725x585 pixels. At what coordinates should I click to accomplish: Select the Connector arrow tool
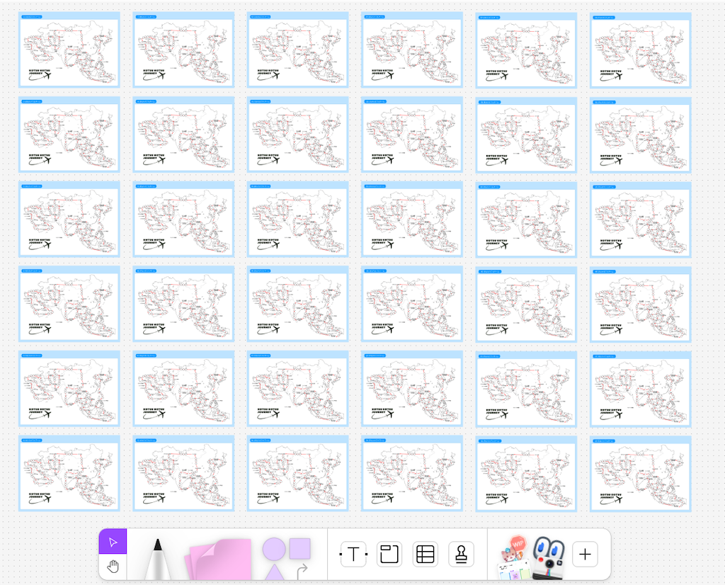click(302, 572)
